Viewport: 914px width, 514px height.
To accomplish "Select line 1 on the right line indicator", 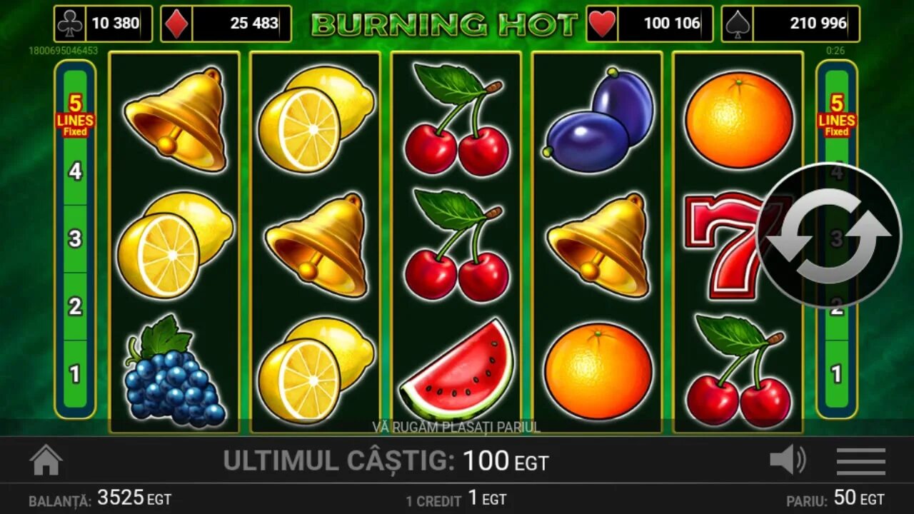I will point(836,373).
